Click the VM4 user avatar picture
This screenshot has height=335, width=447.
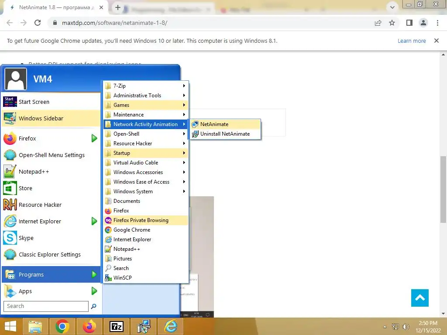point(16,79)
